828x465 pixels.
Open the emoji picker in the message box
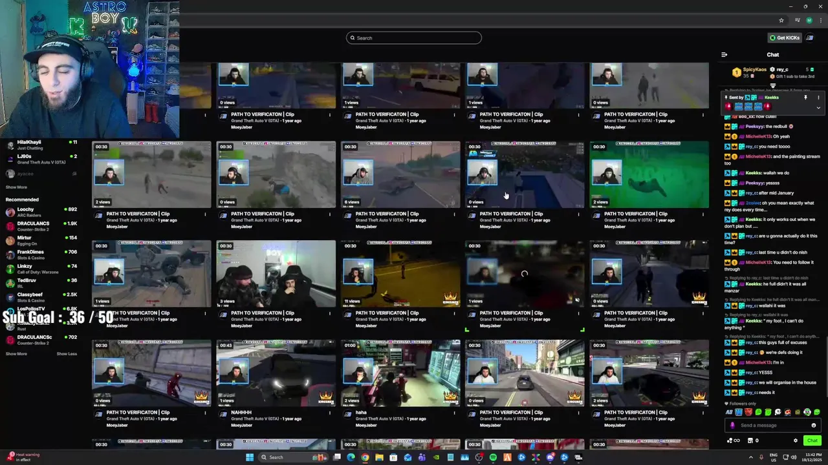pyautogui.click(x=814, y=425)
